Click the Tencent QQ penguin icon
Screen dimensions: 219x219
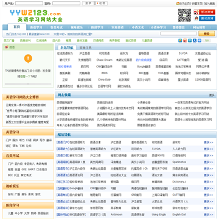pos(196,18)
